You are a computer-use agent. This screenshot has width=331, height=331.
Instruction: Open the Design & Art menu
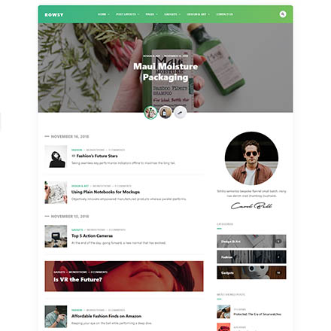pos(198,14)
